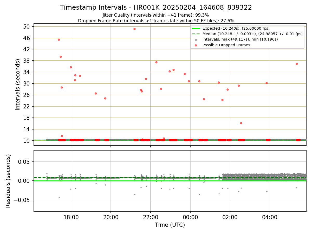Select the highest red outlier point near 49 seconds
Image resolution: width=312 pixels, height=234 pixels.
134,29
